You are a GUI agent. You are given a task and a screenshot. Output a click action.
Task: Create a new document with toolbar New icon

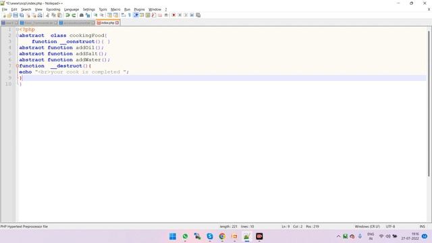pyautogui.click(x=4, y=15)
